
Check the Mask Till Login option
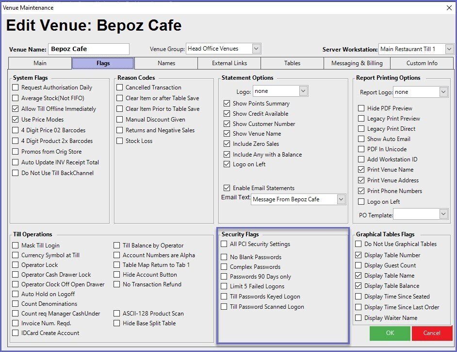pyautogui.click(x=16, y=246)
